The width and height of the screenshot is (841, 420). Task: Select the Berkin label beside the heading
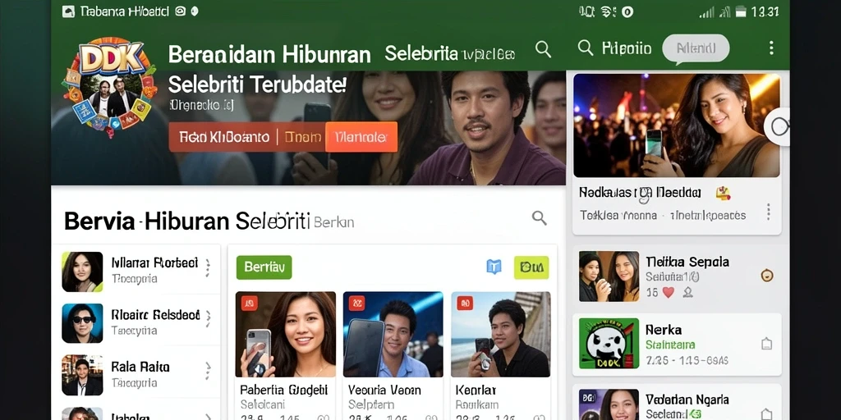[333, 222]
